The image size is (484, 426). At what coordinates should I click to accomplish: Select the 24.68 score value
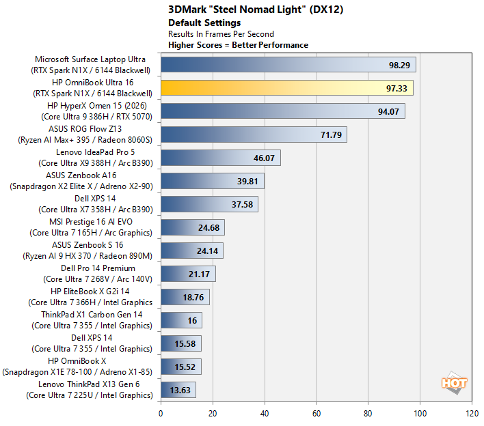pyautogui.click(x=209, y=228)
